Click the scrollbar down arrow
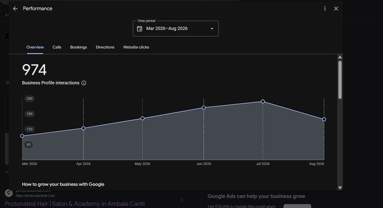This screenshot has width=383, height=208. point(340,188)
